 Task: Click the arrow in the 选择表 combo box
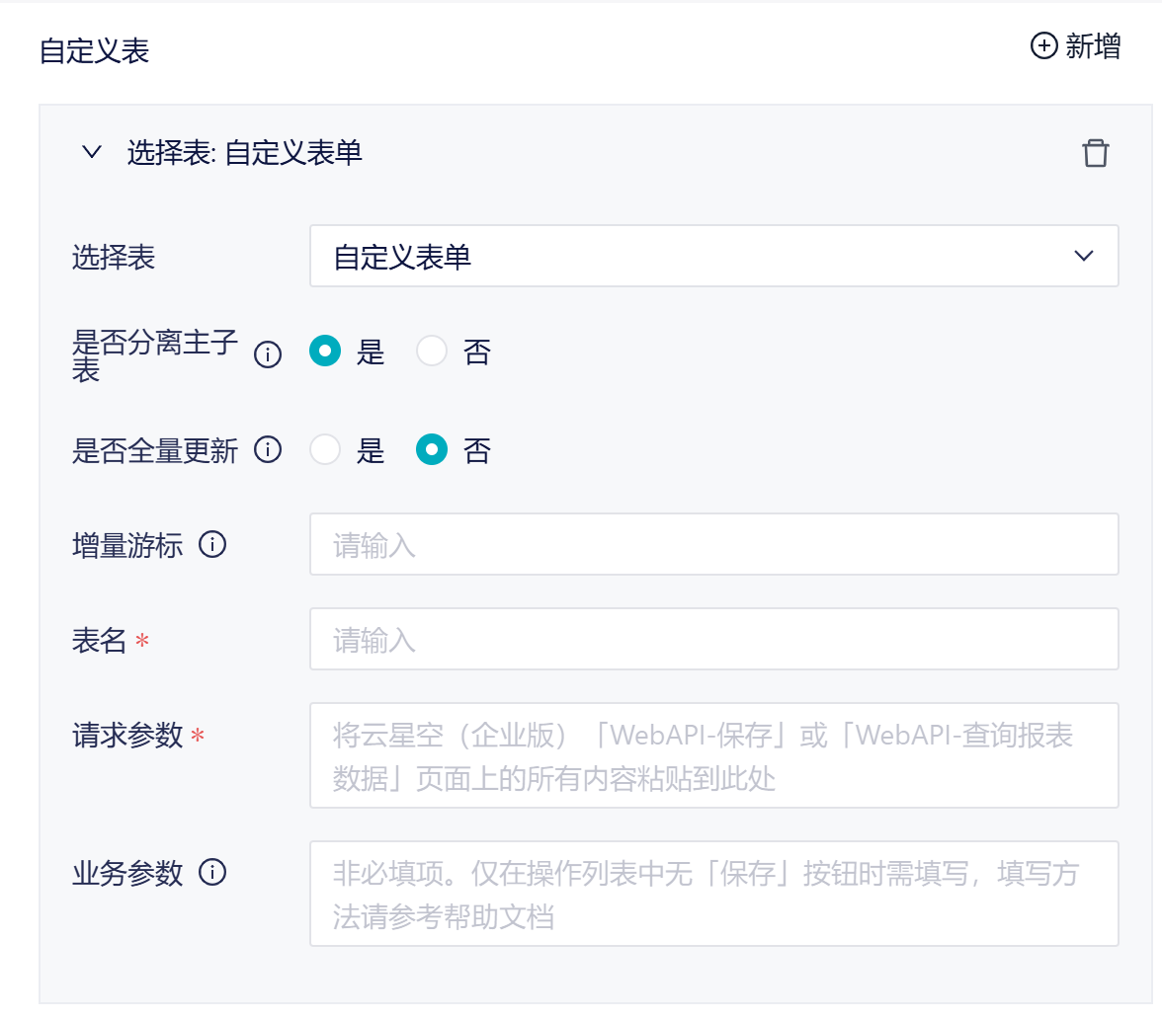pyautogui.click(x=1083, y=257)
